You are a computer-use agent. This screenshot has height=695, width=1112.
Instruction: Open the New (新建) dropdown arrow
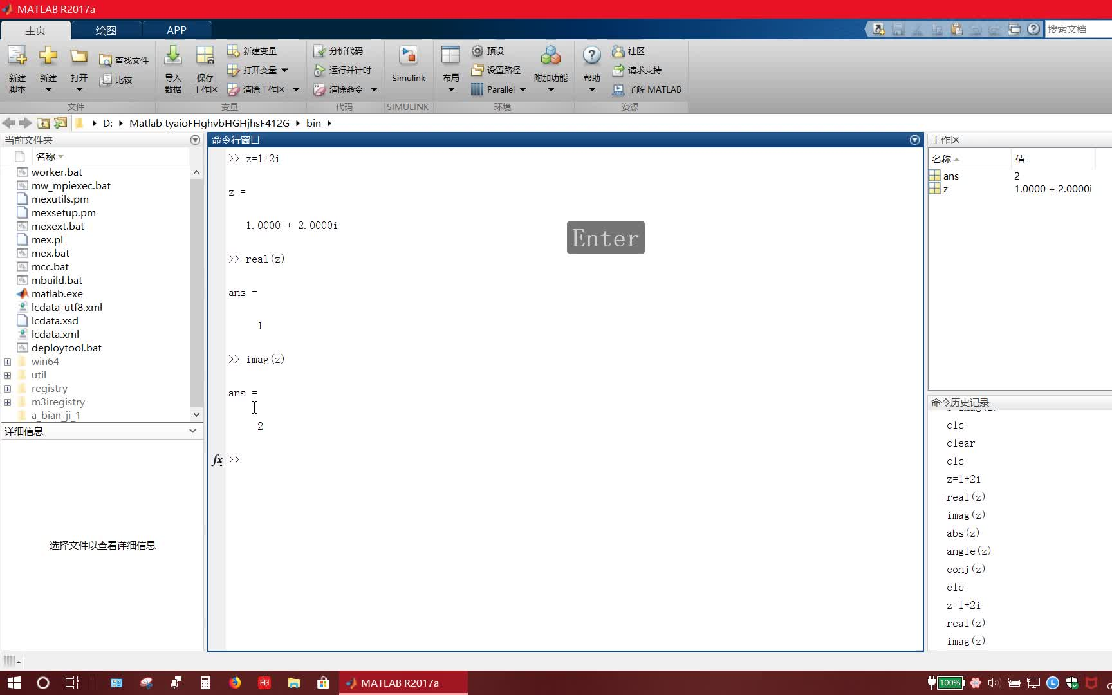coord(48,89)
